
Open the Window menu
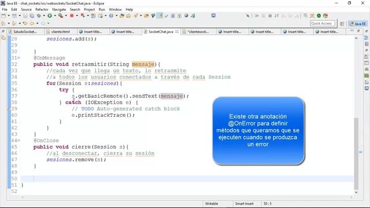115,9
